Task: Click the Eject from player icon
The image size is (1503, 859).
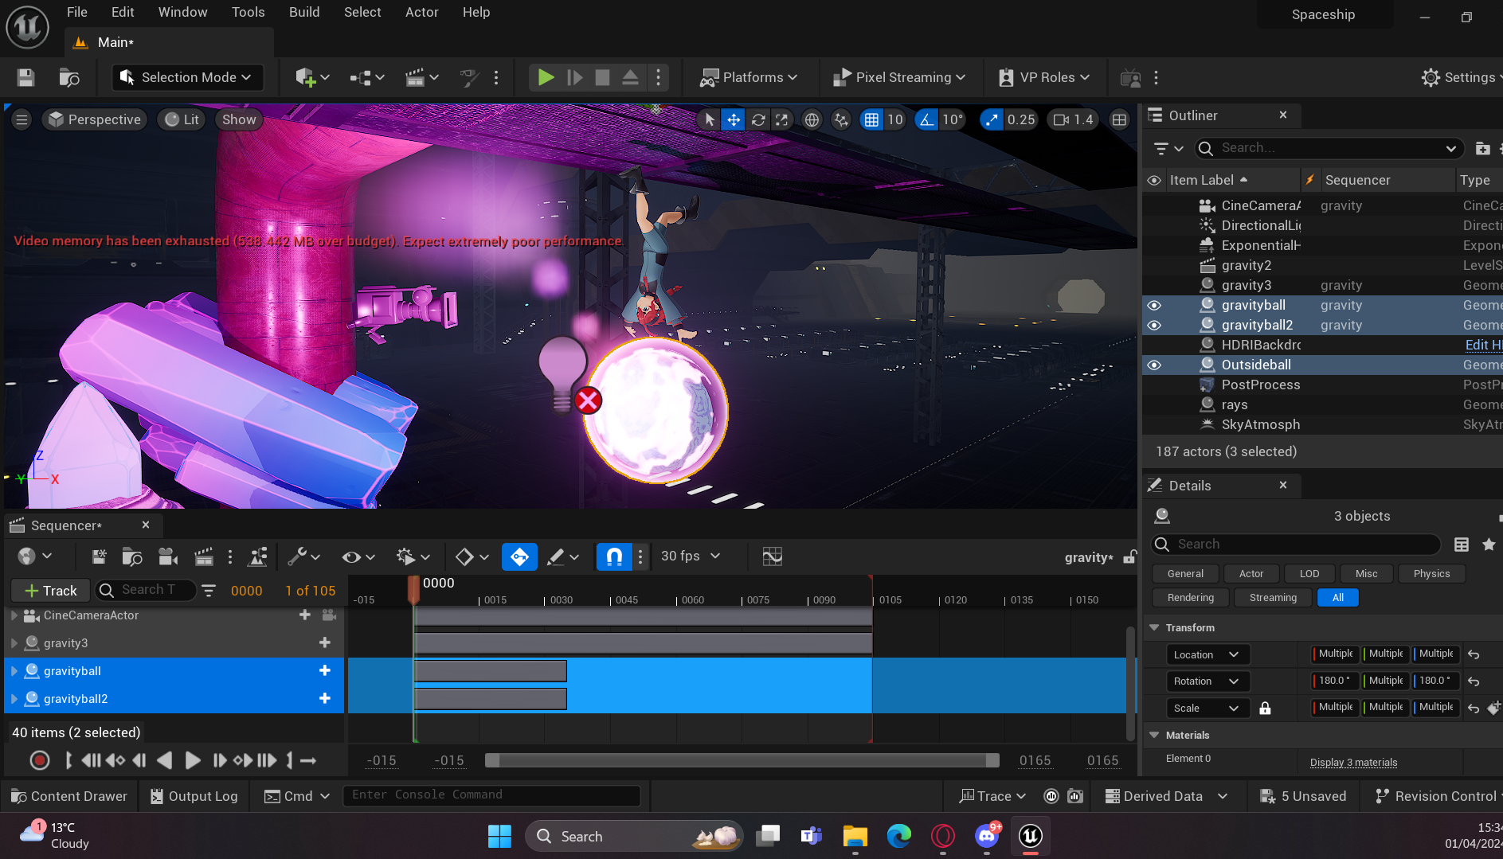Action: coord(629,77)
